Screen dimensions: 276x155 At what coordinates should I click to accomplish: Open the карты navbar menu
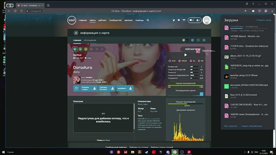93,20
